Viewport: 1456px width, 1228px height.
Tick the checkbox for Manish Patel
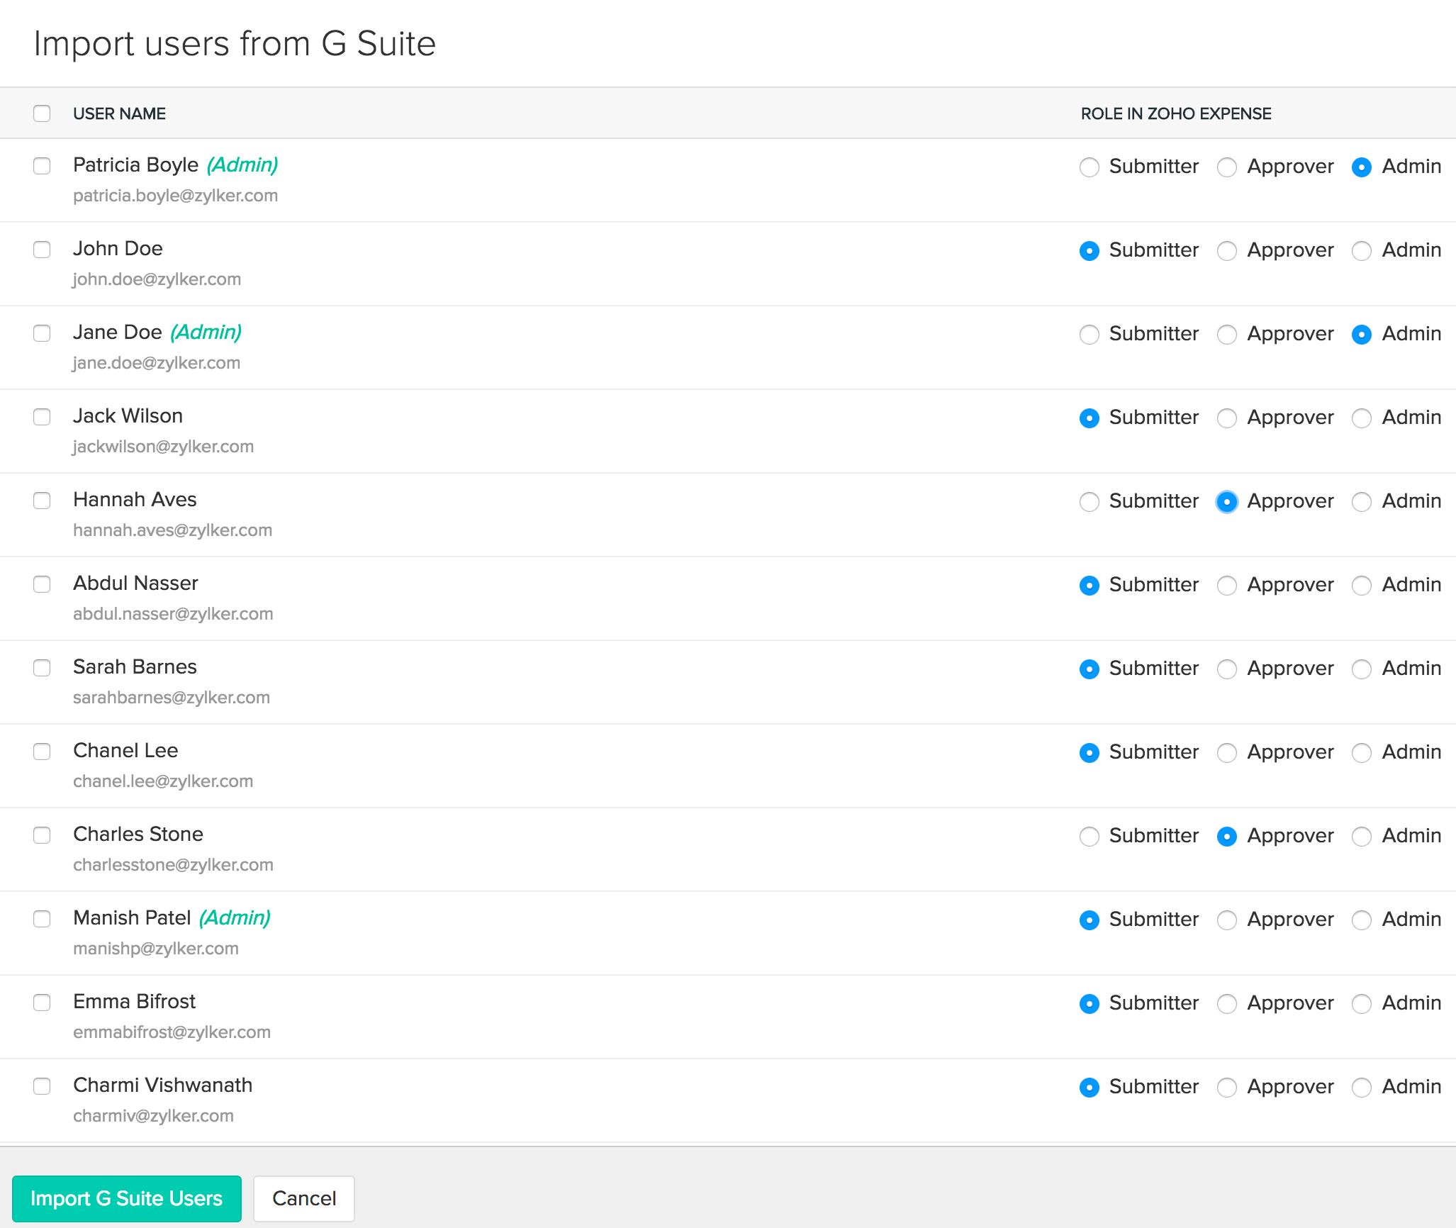coord(42,919)
